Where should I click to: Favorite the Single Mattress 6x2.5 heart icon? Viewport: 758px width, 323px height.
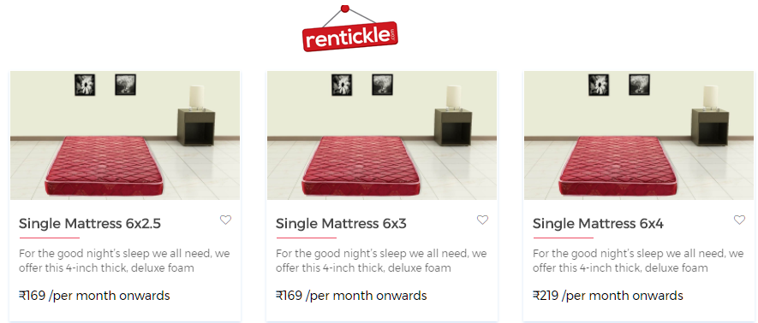(x=225, y=220)
